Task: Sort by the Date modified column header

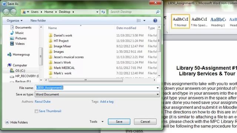Action: (126, 28)
